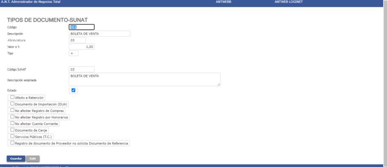Click the Descripción text field

[x=99, y=33]
